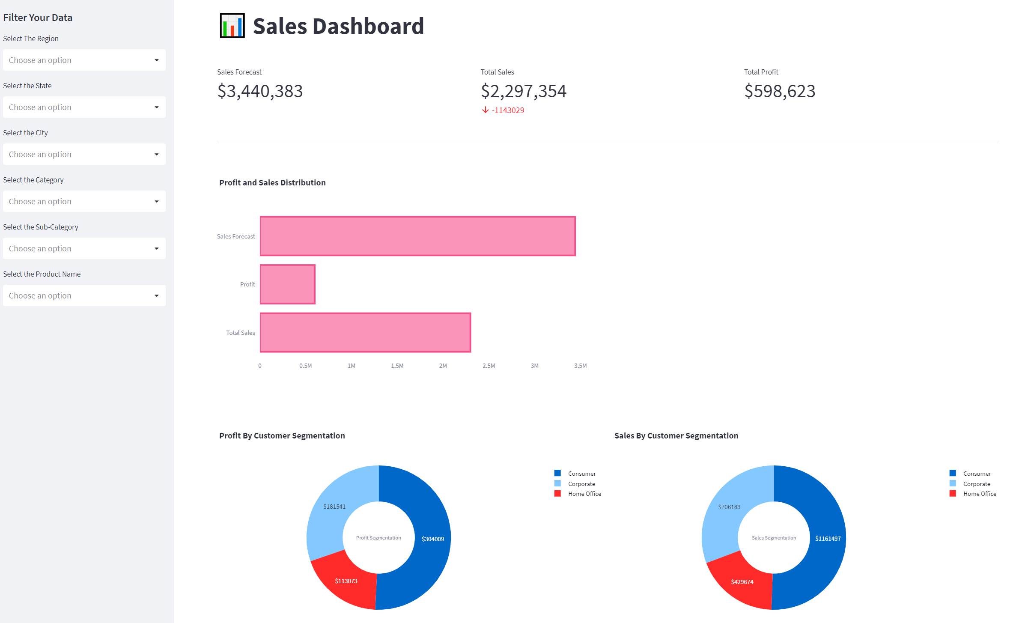Click the Sales Forecast bar in distribution chart

417,236
